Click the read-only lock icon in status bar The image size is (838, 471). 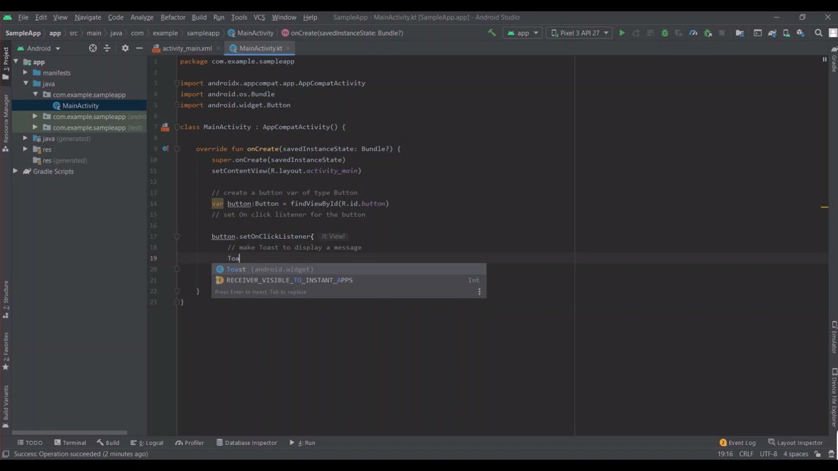tap(818, 454)
